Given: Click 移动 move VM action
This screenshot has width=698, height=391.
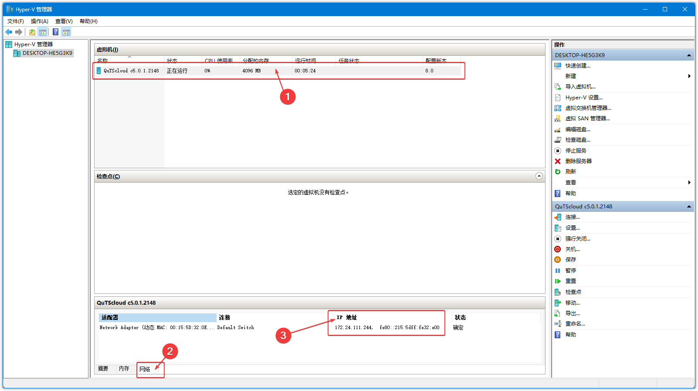Looking at the screenshot, I should click(573, 303).
